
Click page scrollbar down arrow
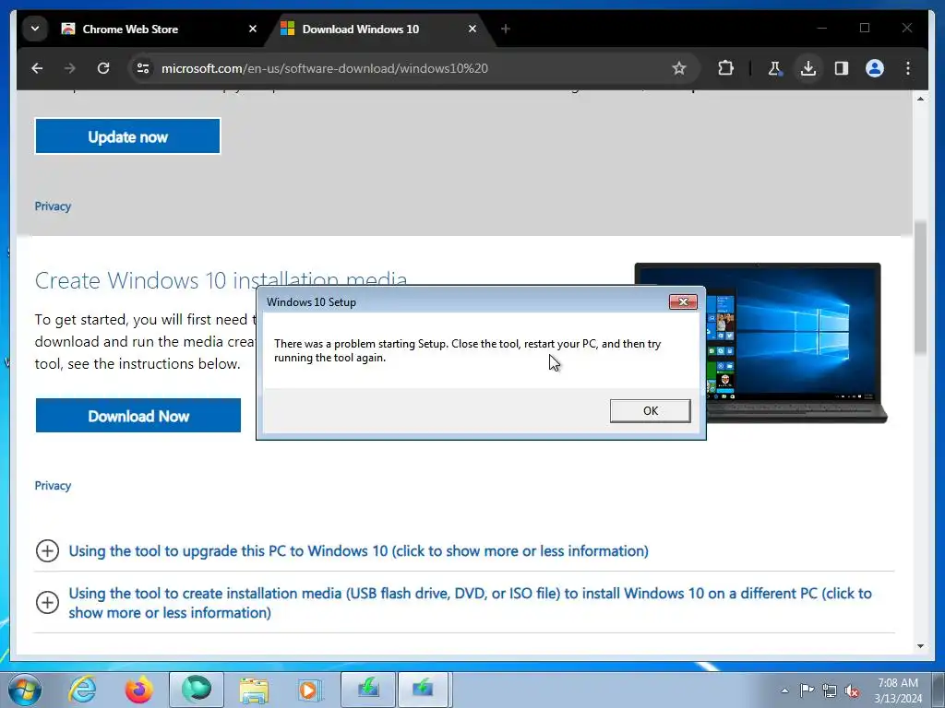point(920,646)
